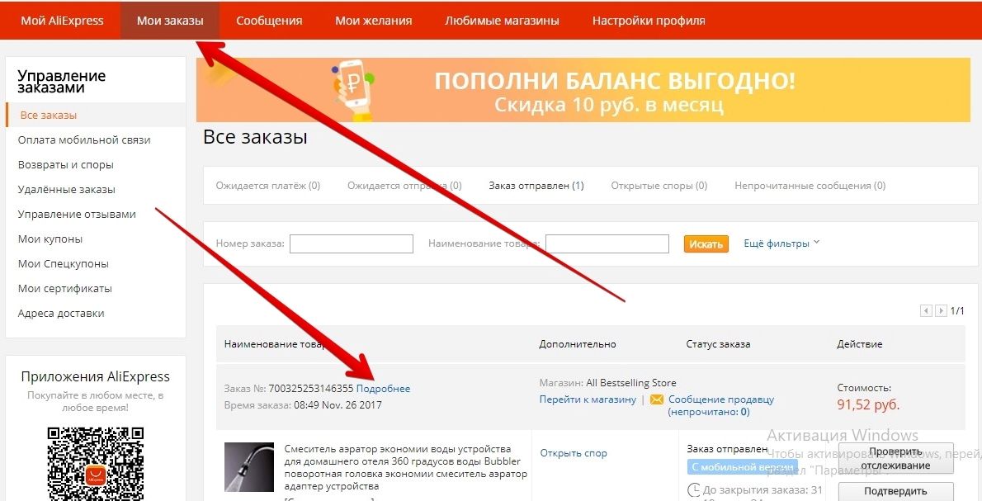Image resolution: width=982 pixels, height=501 pixels.
Task: Open the Мои желания tab
Action: click(x=373, y=21)
